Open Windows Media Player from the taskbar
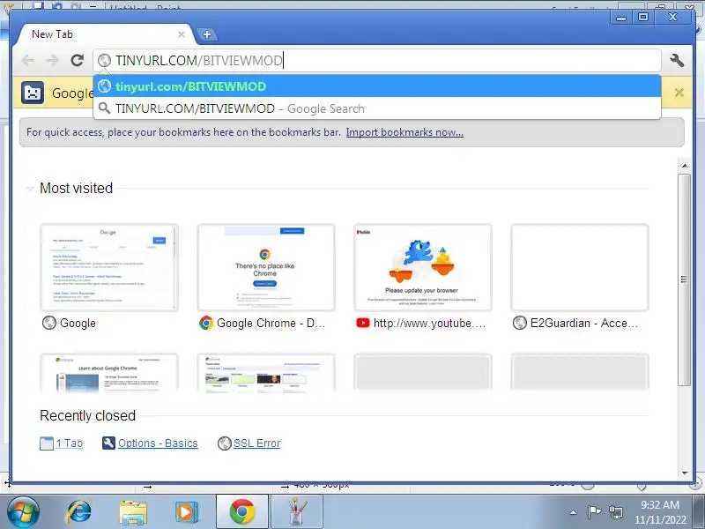The width and height of the screenshot is (705, 529). coord(186,512)
